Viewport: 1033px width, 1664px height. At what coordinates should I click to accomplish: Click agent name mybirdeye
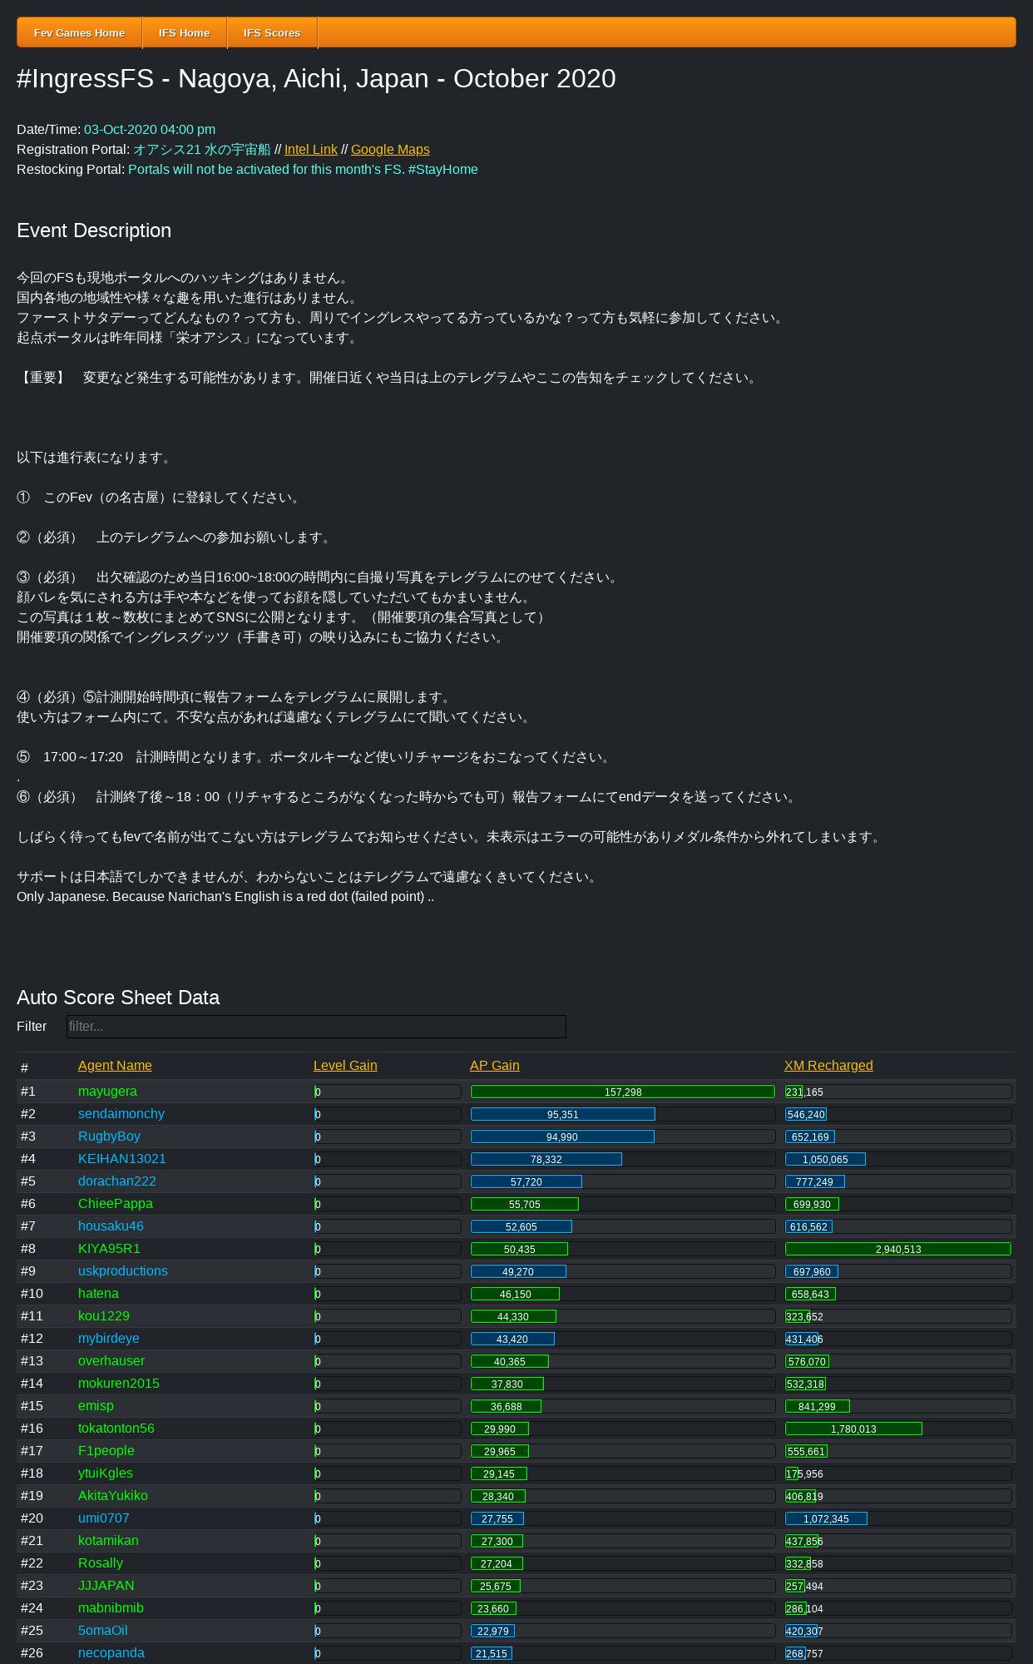tap(109, 1339)
